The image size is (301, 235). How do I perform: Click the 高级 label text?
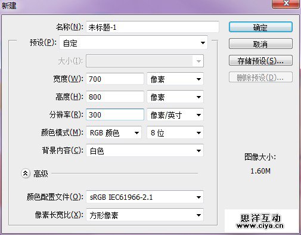point(41,174)
